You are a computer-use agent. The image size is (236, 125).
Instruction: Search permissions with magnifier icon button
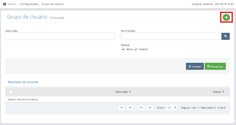click(x=226, y=36)
